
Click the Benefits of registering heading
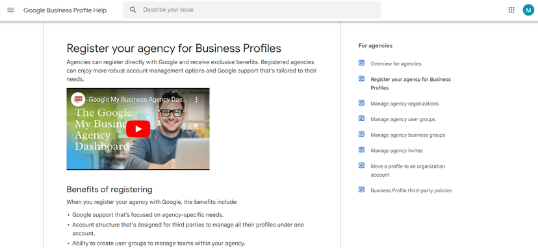coord(109,189)
